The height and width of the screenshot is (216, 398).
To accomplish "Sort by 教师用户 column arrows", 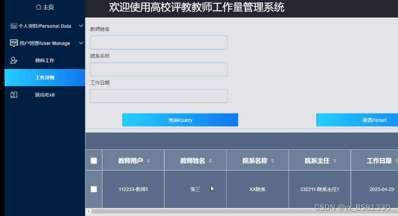I will [x=148, y=160].
